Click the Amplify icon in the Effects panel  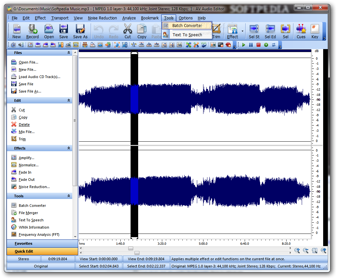tap(14, 157)
